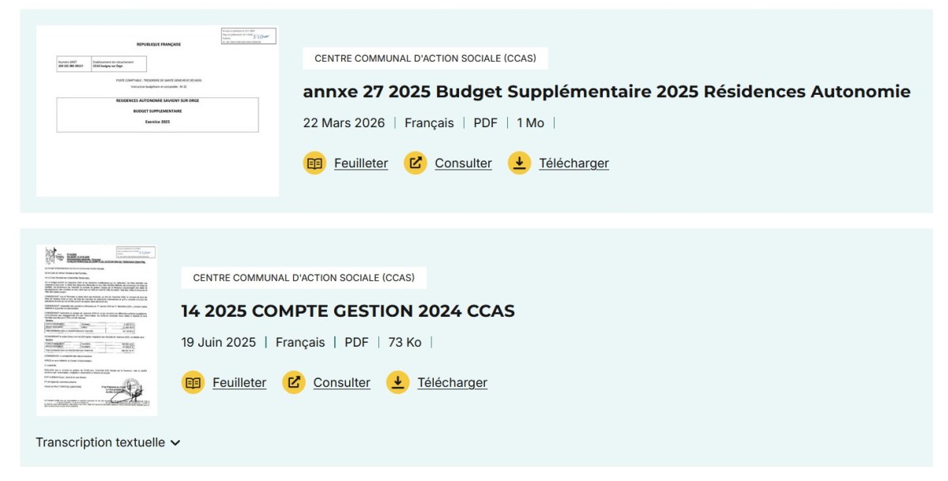Select the CCAS category badge on the first document
Image resolution: width=948 pixels, height=481 pixels.
(427, 57)
